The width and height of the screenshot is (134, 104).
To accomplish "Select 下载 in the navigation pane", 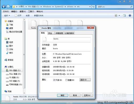I will [x=10, y=25].
